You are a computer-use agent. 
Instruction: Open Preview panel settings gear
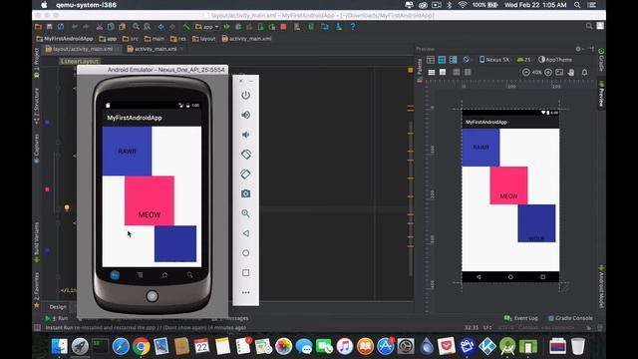578,49
